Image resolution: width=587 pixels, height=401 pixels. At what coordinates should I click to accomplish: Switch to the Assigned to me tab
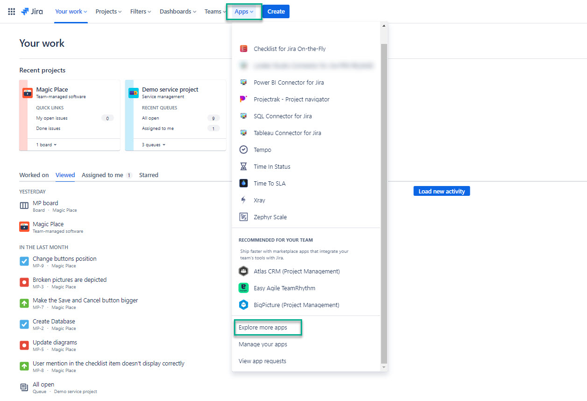(x=102, y=175)
